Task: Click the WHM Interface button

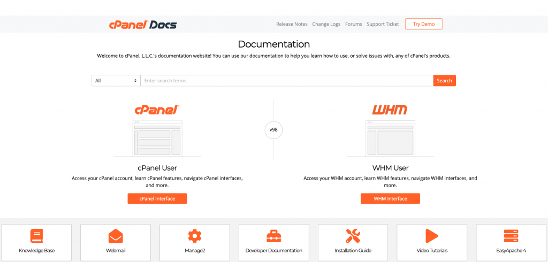Action: point(390,198)
